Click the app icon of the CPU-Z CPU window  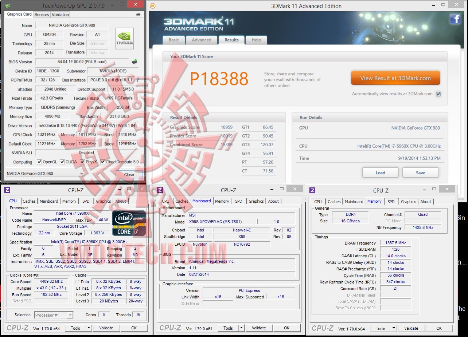(7, 190)
